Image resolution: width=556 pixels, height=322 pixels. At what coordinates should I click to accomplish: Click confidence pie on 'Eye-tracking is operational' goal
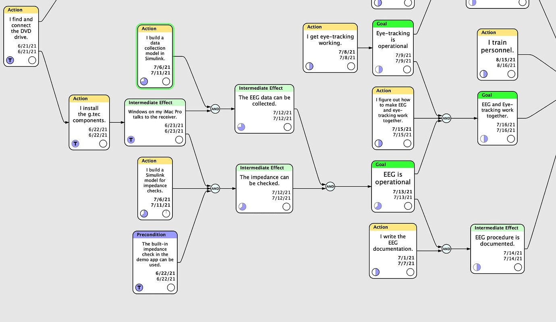tap(379, 69)
